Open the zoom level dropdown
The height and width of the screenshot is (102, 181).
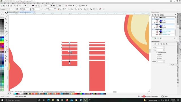coord(51,6)
